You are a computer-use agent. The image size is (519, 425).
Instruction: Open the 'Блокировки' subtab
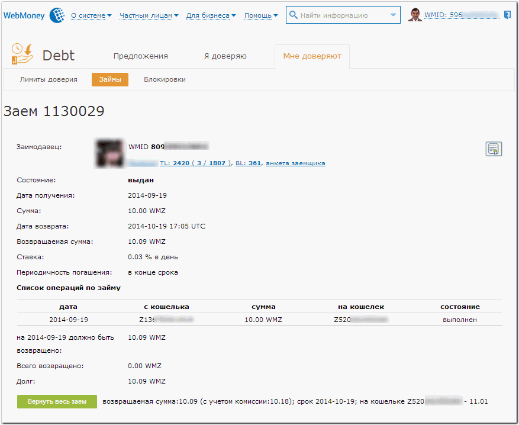[x=165, y=79]
